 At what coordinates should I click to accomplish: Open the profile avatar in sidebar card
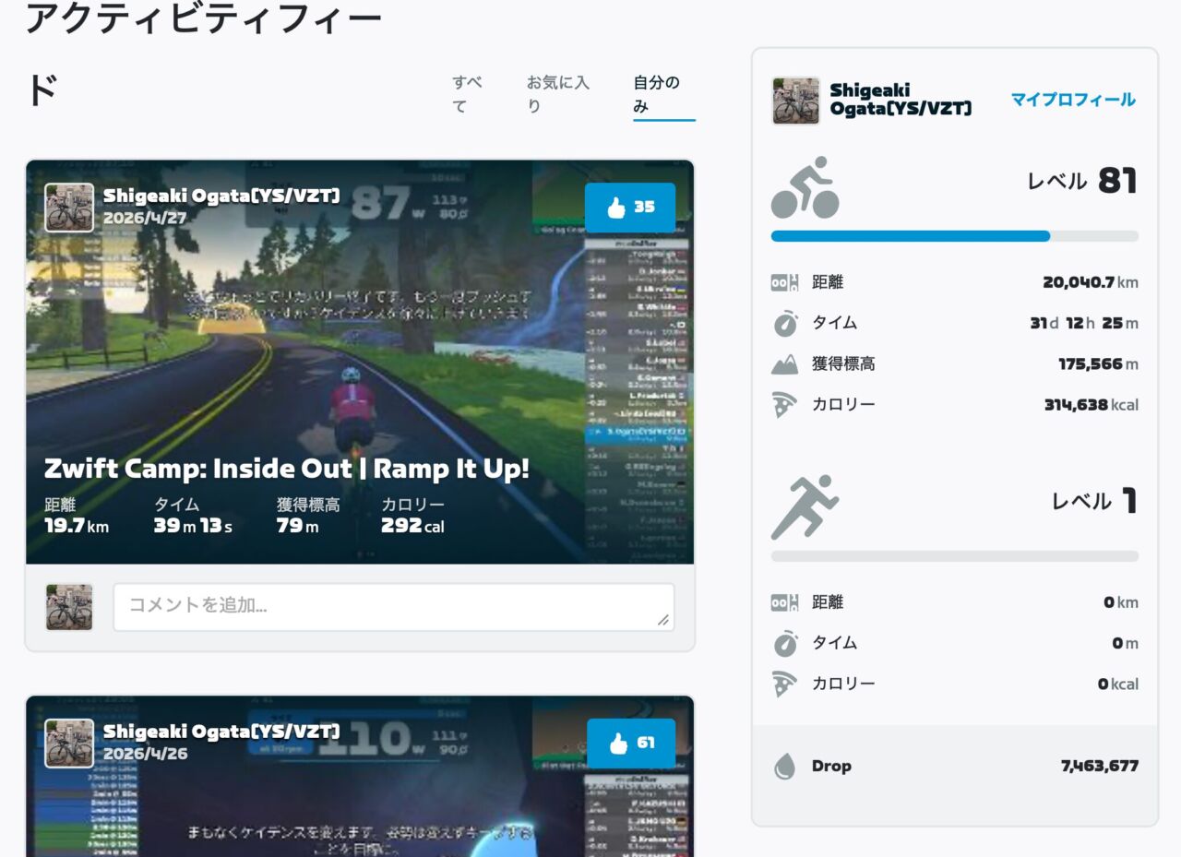tap(795, 101)
